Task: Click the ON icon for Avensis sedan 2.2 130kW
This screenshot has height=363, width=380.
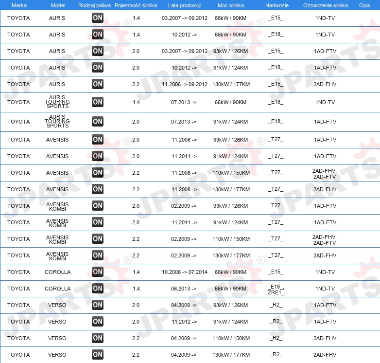Action: [97, 189]
